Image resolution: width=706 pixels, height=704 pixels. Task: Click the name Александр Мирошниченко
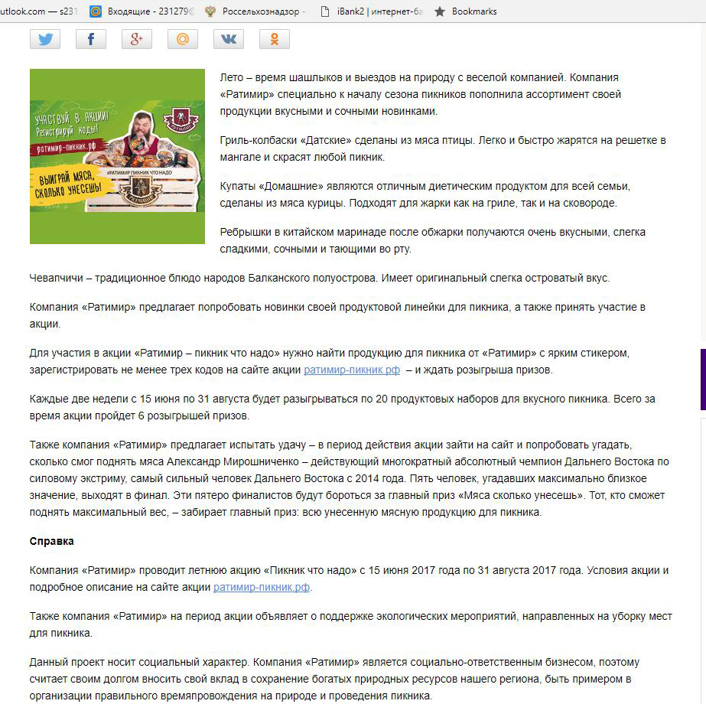click(x=233, y=461)
